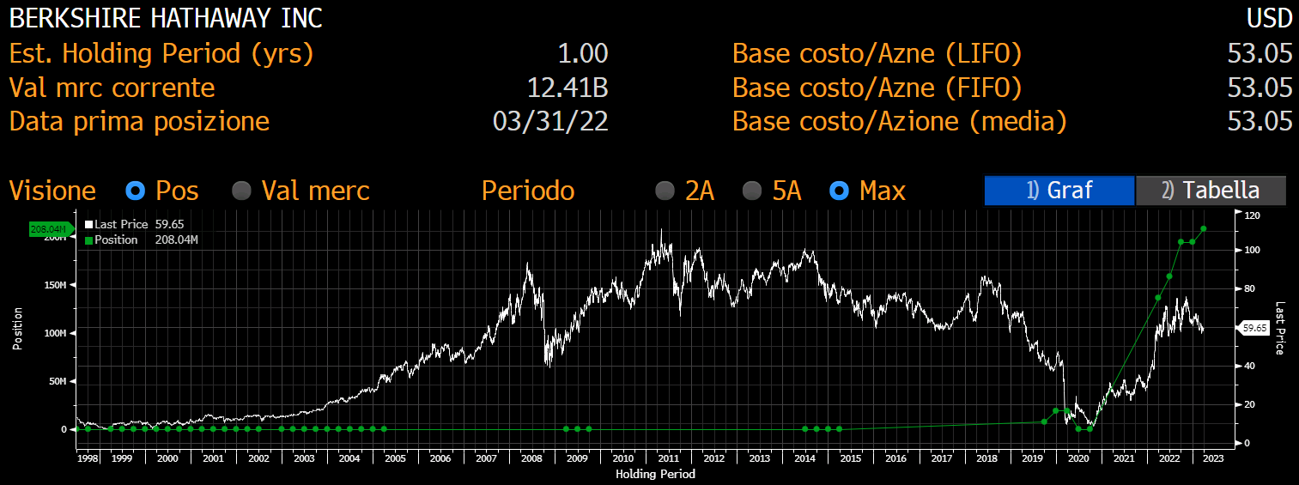Click the 2020 year on the axis
Image resolution: width=1299 pixels, height=485 pixels.
1077,458
